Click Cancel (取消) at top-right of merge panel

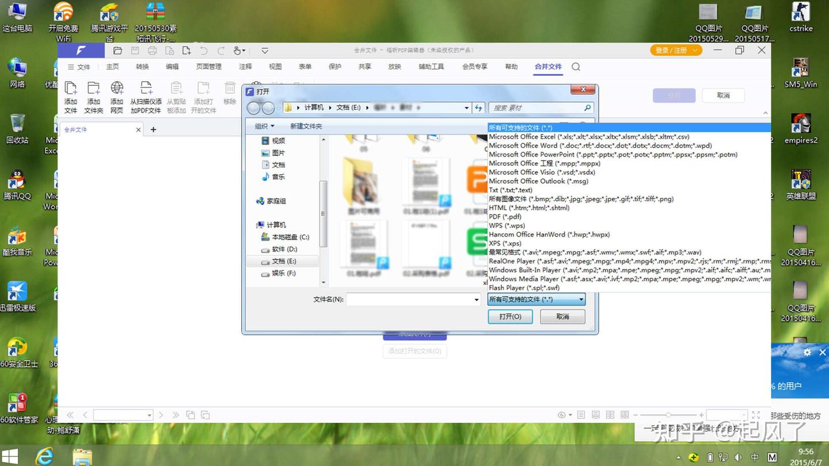[x=723, y=96]
